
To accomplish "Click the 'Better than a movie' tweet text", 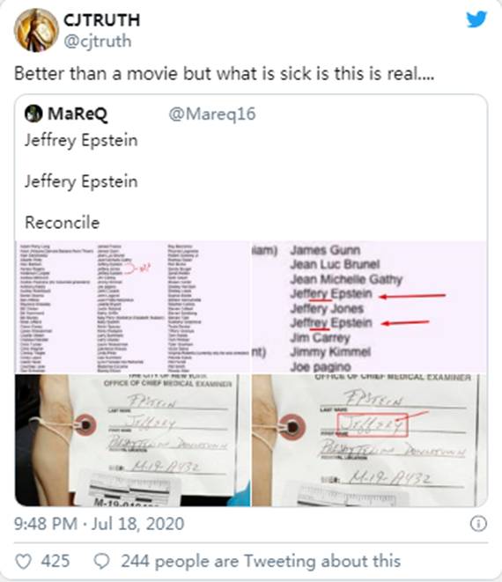I will pyautogui.click(x=224, y=73).
